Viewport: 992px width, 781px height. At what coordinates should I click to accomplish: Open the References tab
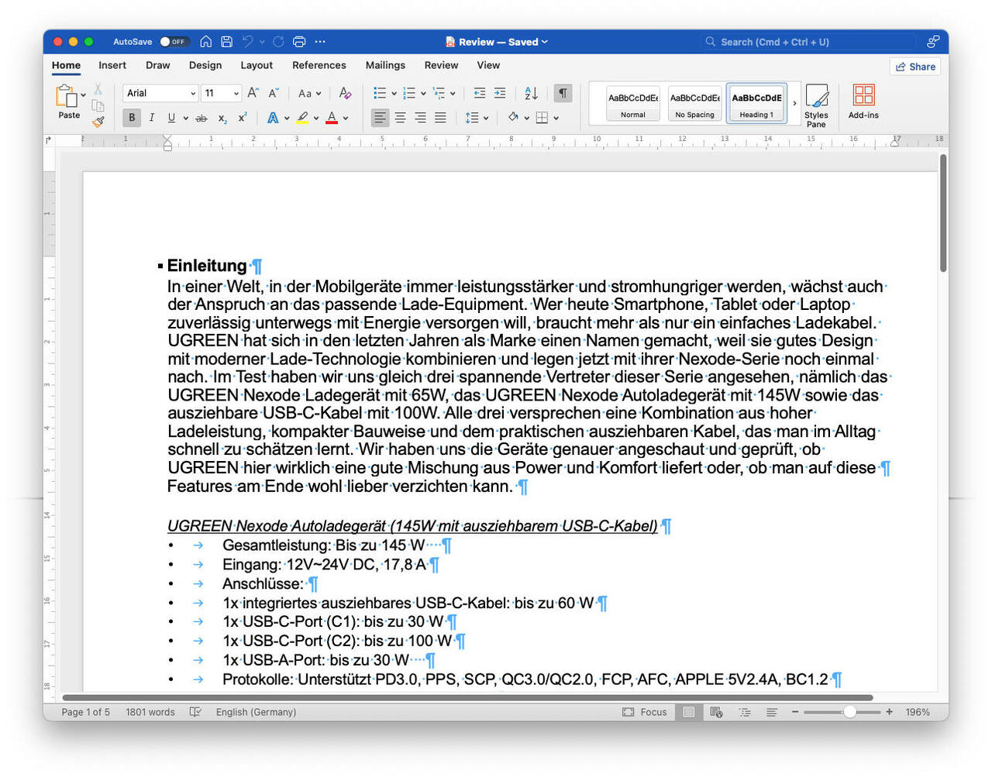[x=319, y=65]
